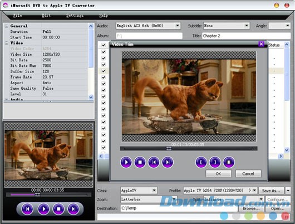Click the Destination path field
Viewport: 295px width, 224px height.
point(179,208)
